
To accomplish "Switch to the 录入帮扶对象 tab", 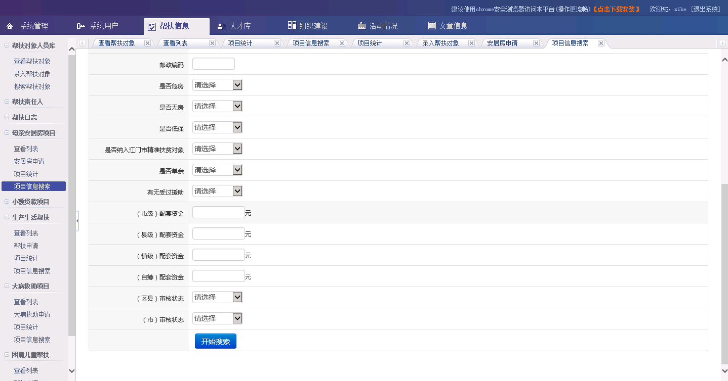I will point(440,43).
